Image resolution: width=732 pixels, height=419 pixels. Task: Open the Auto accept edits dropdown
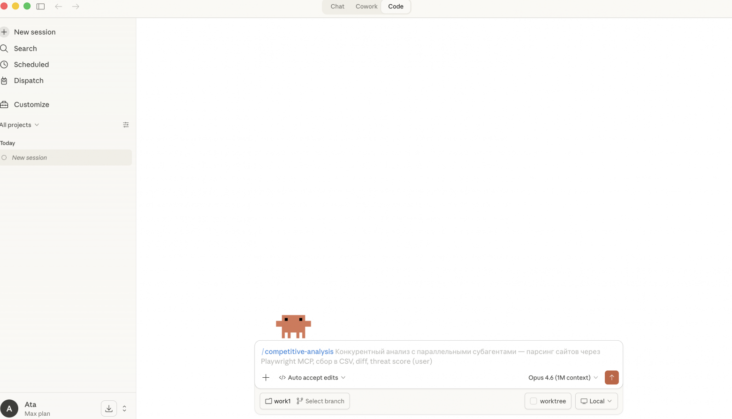click(312, 377)
